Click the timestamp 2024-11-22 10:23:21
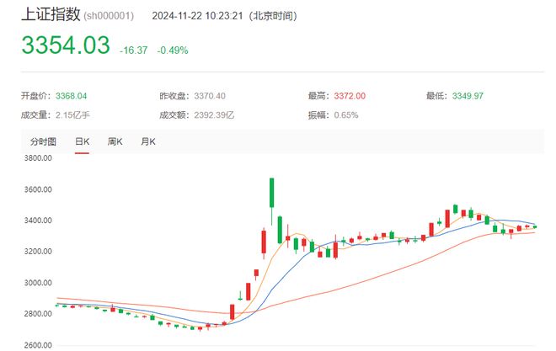This screenshot has height=351, width=556. (197, 16)
